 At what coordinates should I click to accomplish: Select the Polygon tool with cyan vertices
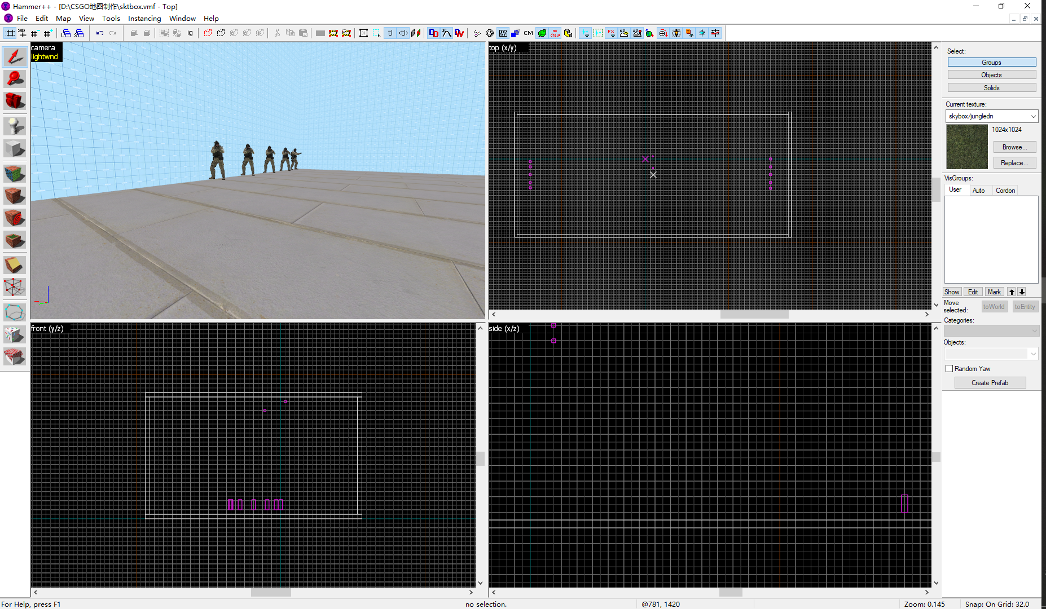coord(15,312)
